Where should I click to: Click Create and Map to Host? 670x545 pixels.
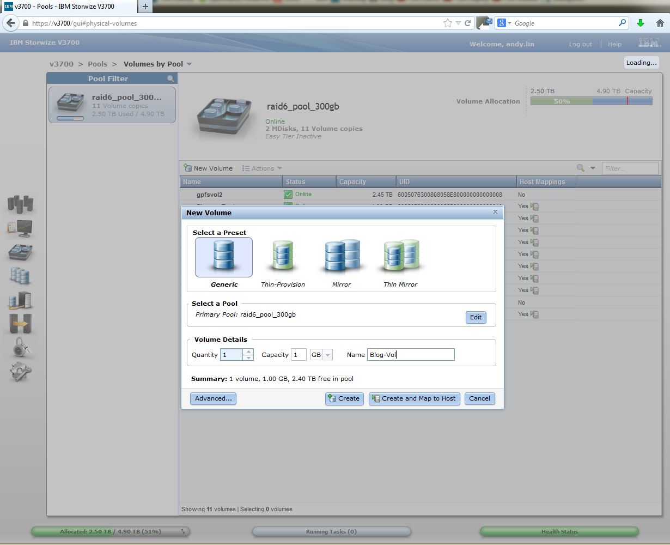tap(414, 398)
